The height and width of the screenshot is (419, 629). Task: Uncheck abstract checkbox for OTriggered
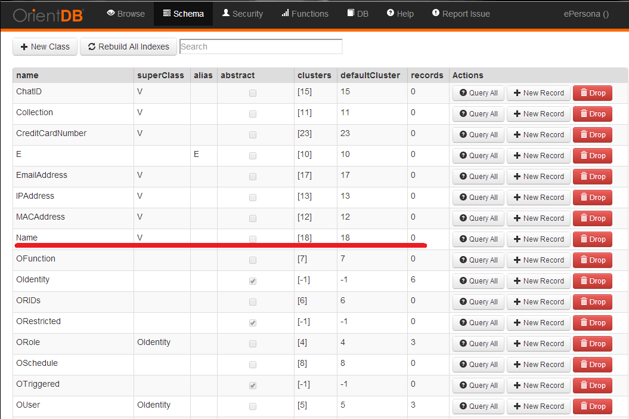(253, 386)
